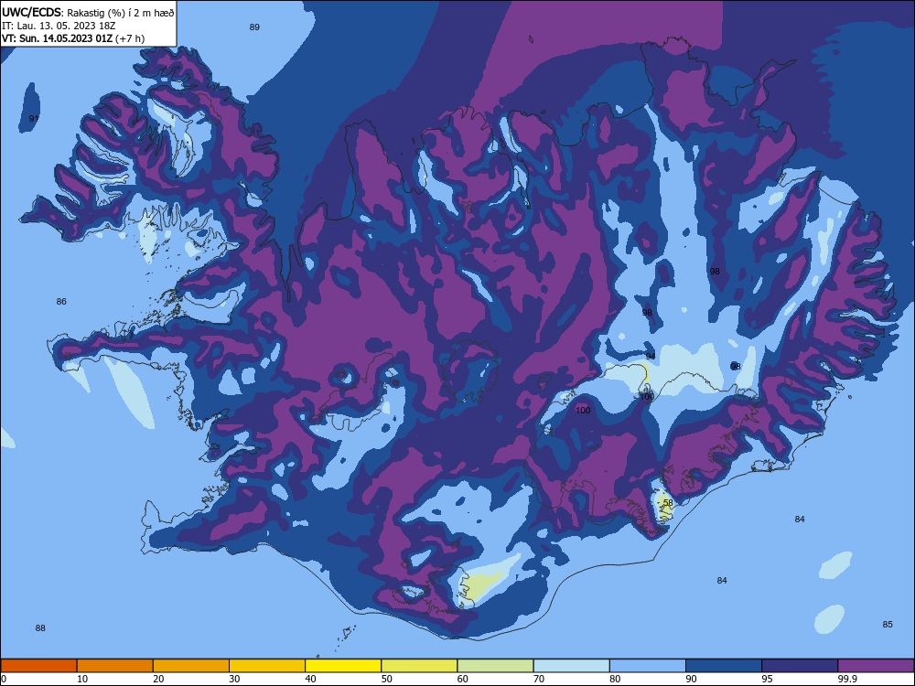Select the pale yellow 50–60 legend swatch

click(x=420, y=666)
